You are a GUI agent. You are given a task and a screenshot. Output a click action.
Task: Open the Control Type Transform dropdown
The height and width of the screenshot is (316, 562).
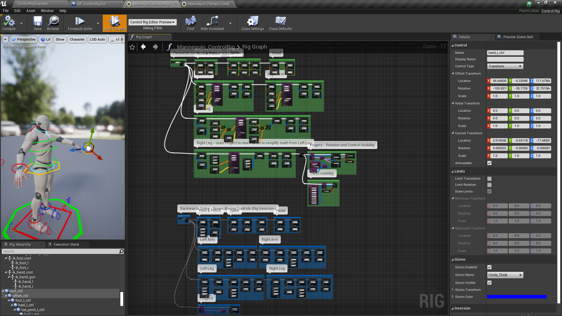pos(505,66)
